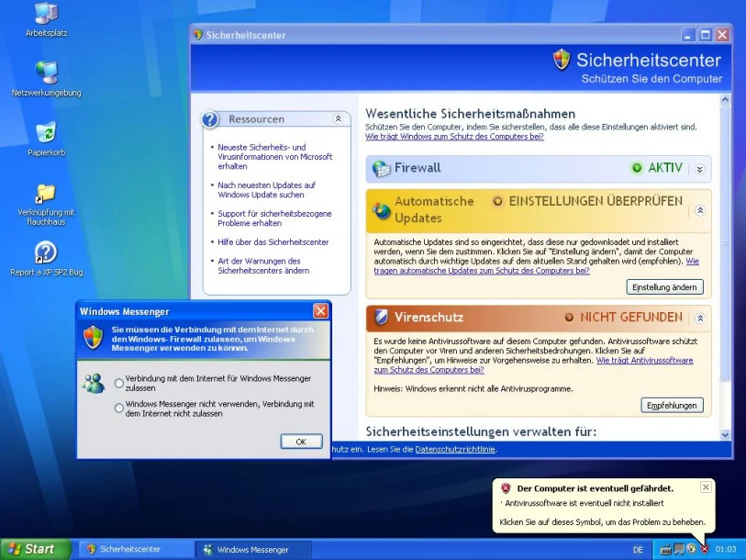Click the 'Sicherheitseinstellungen verwalten für:' heading
This screenshot has height=560, width=746.
point(481,431)
